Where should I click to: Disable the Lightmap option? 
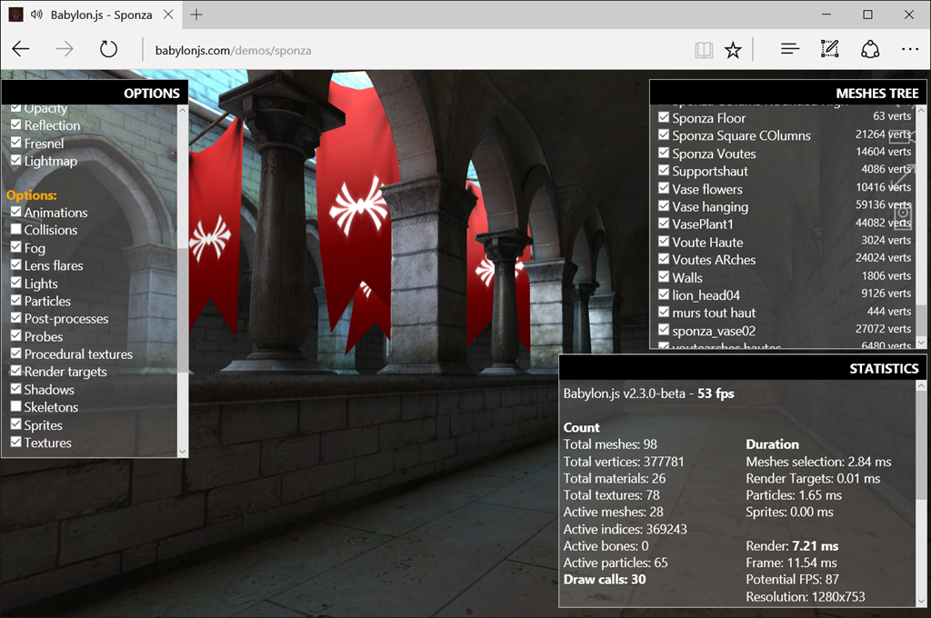coord(16,160)
